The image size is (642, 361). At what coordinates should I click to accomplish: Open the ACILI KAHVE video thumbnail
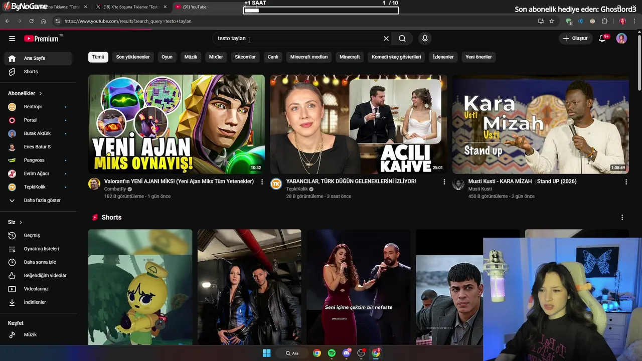point(359,124)
